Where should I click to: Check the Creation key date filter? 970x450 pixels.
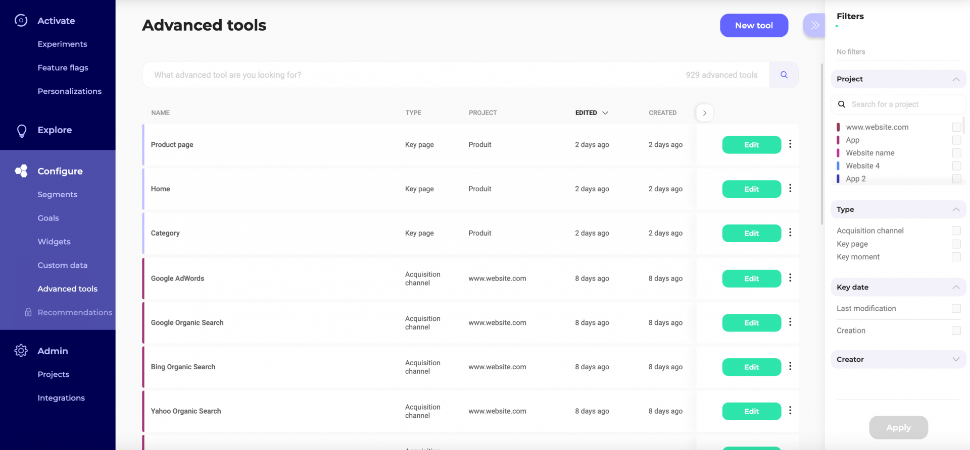(956, 330)
